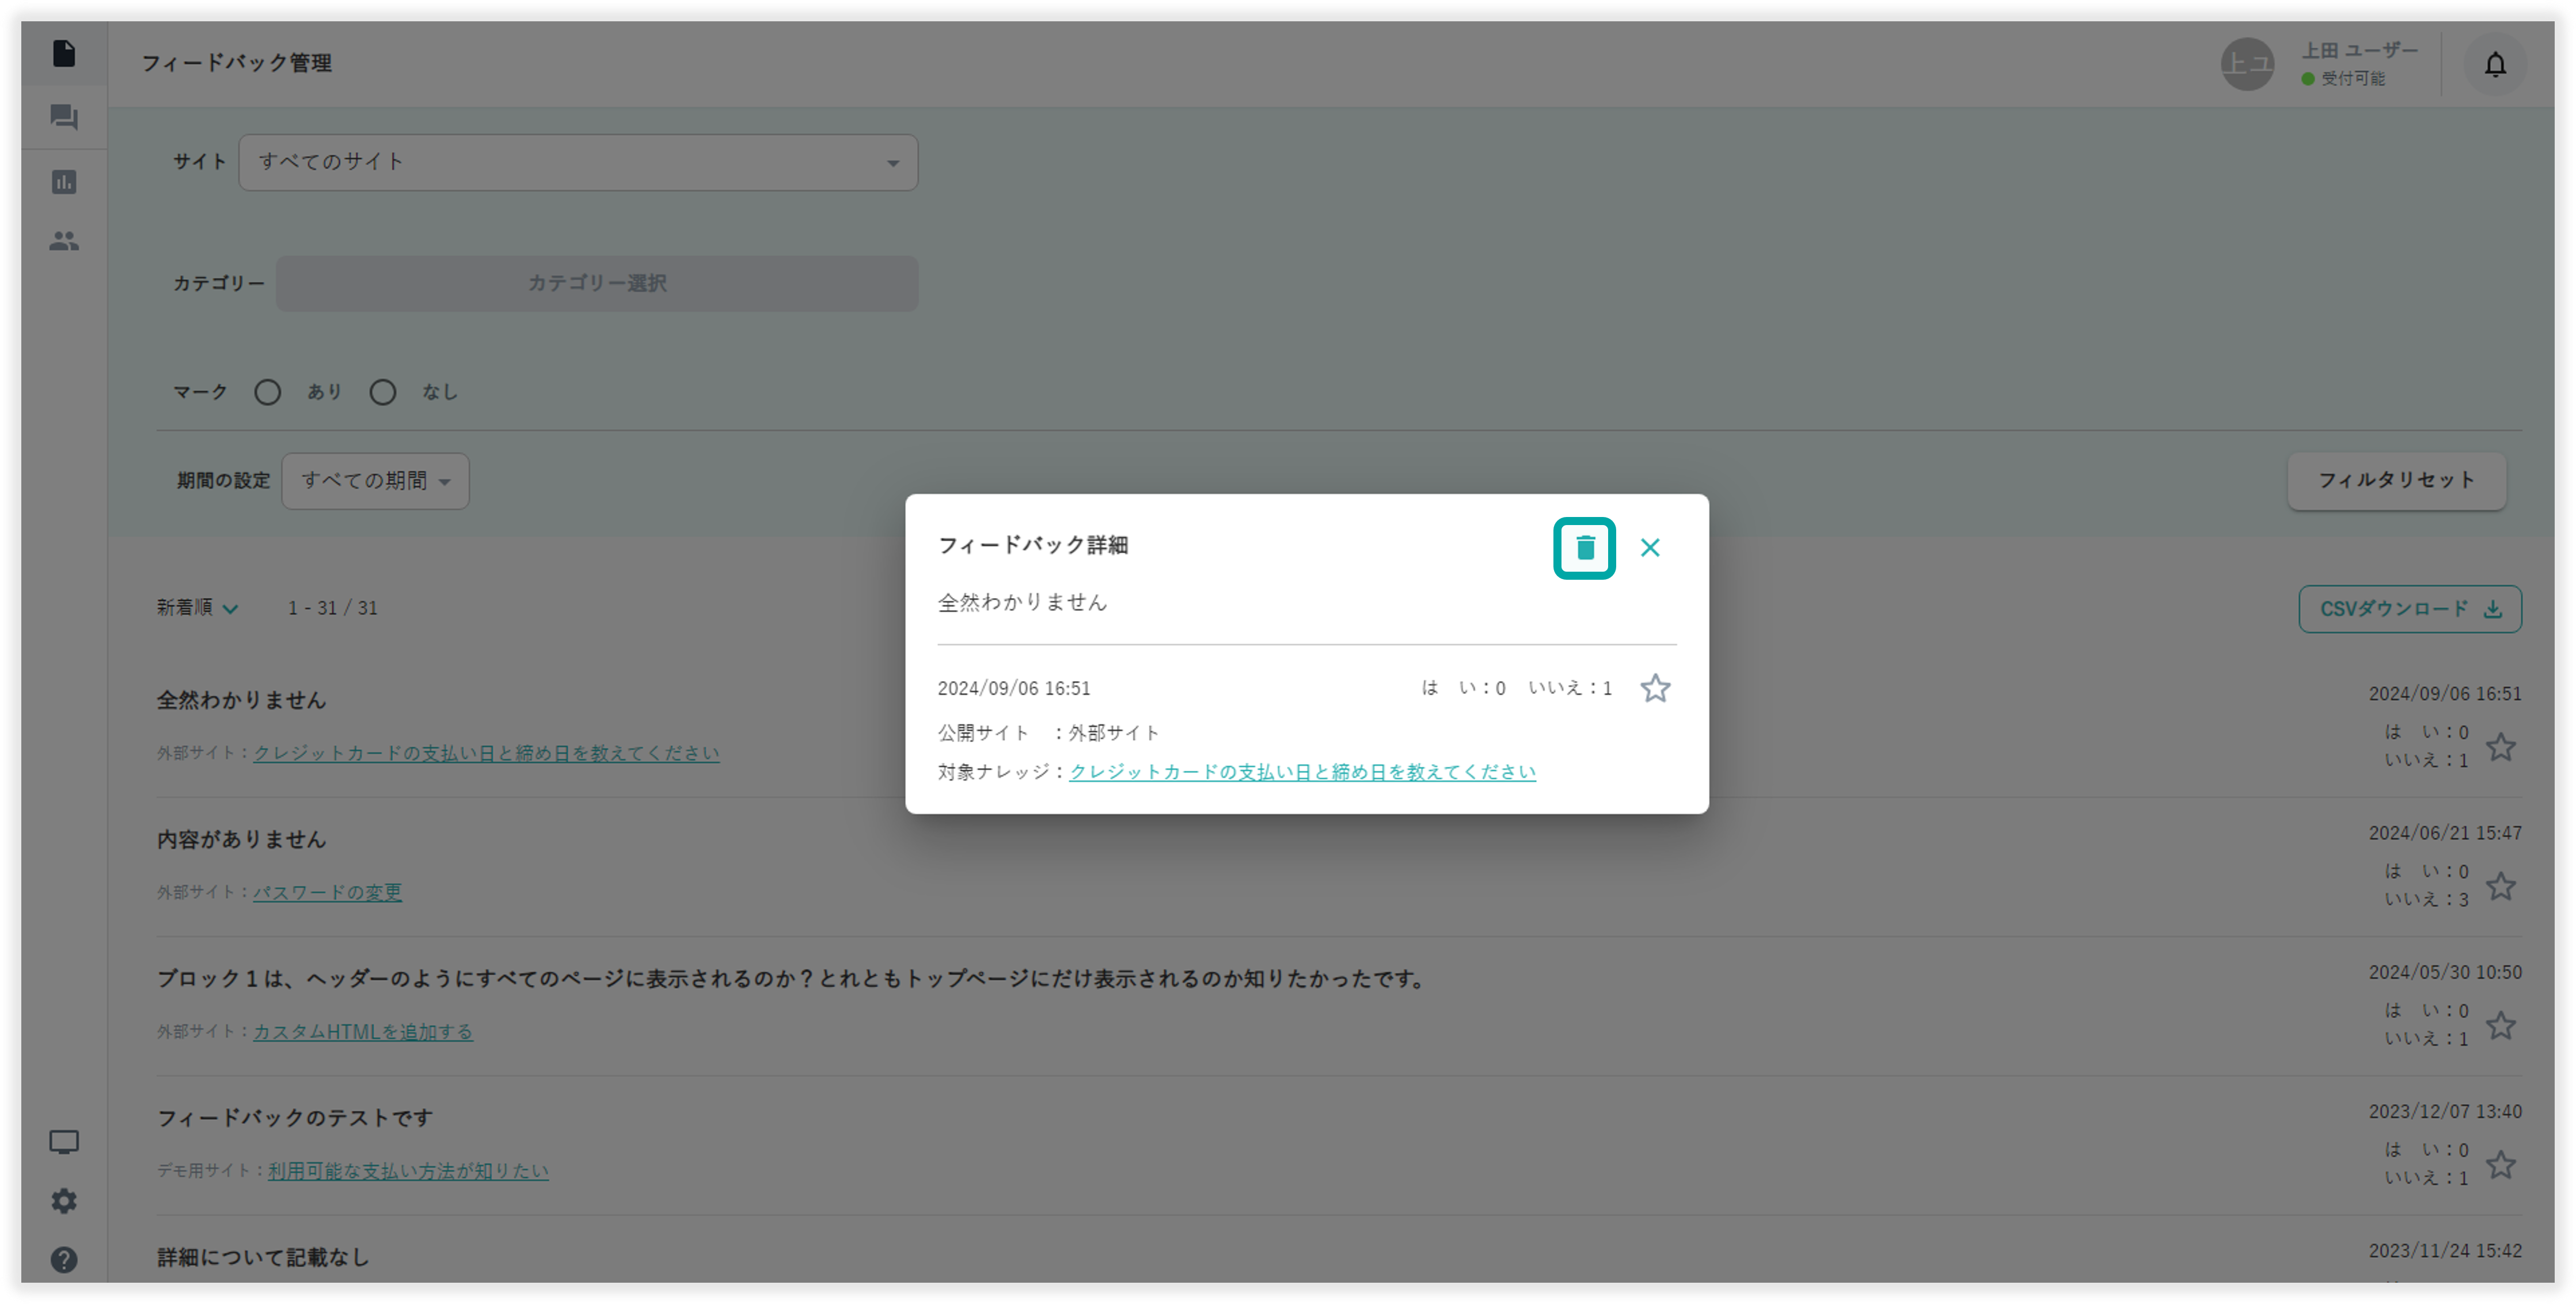2576x1304 pixels.
Task: Open the パスワードの変更 link
Action: 327,892
